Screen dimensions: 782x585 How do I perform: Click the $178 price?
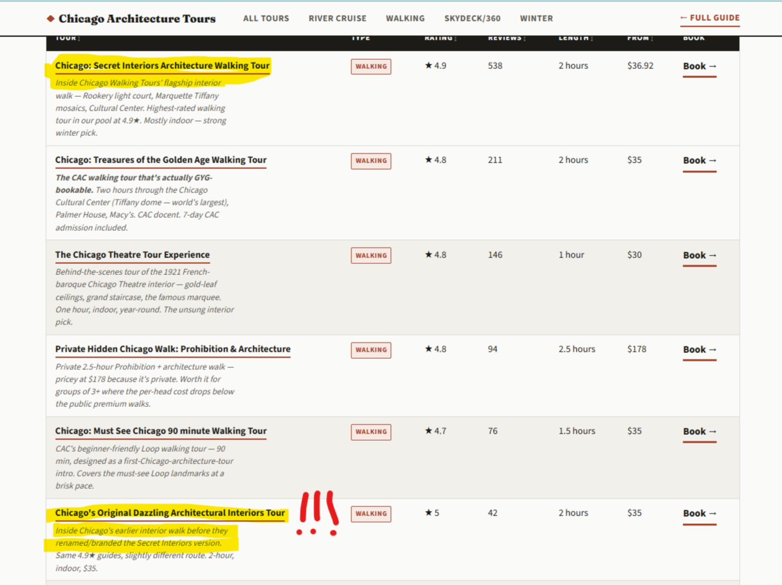(637, 349)
